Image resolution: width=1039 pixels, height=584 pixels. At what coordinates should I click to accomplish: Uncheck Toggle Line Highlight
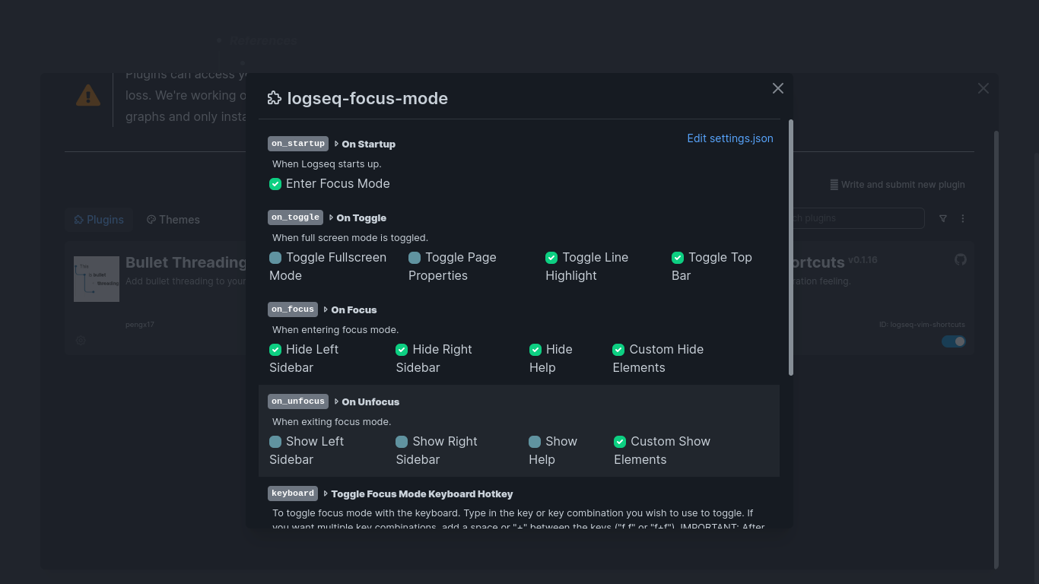coord(551,258)
